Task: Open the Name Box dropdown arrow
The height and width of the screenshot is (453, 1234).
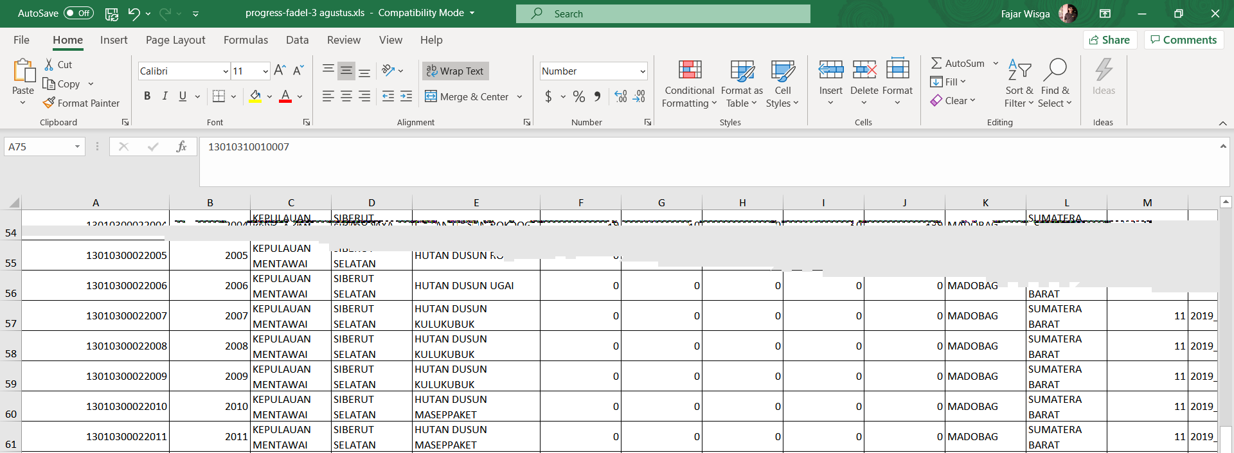Action: click(77, 147)
